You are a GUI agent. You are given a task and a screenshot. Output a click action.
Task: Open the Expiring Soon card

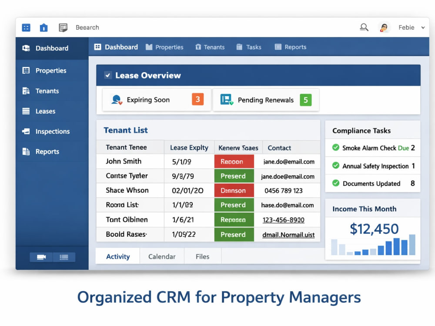point(157,100)
